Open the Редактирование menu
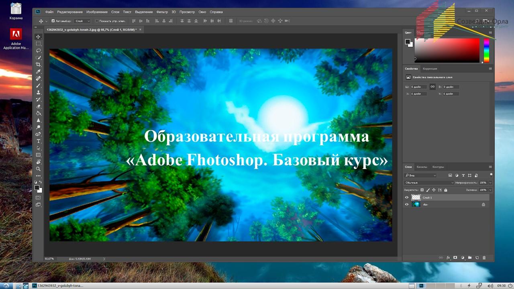 (70, 12)
